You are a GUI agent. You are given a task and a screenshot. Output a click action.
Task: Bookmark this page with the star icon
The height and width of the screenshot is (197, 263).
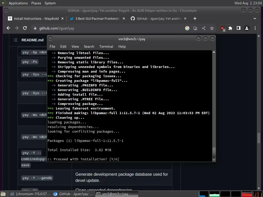[x=212, y=28]
